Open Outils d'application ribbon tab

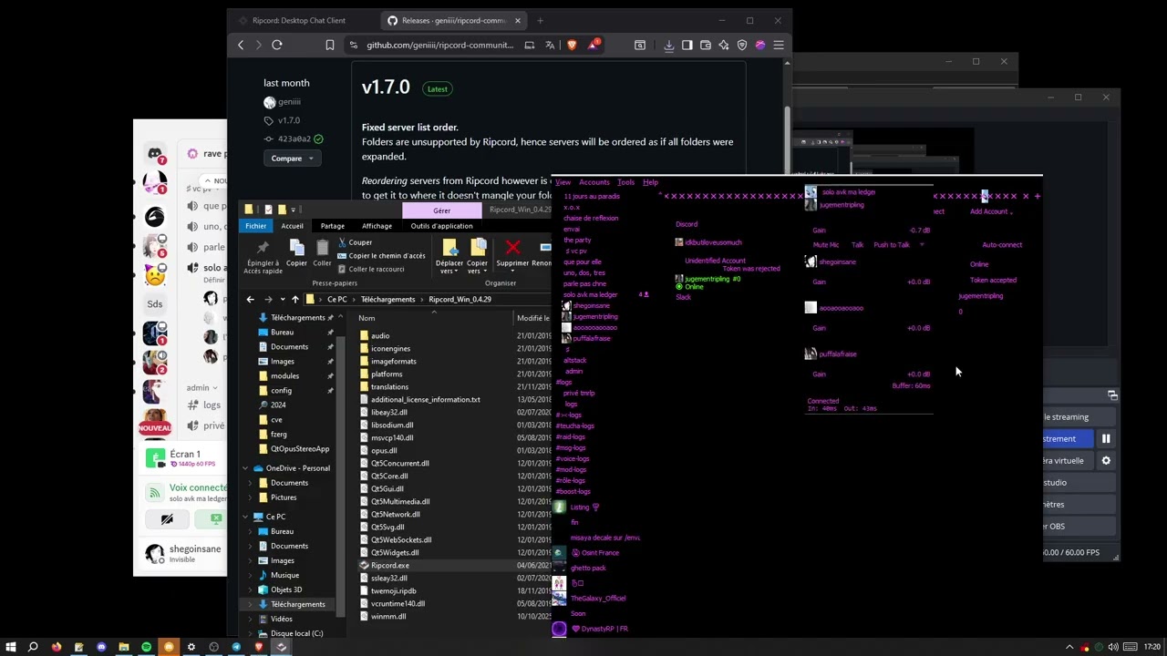click(x=441, y=226)
